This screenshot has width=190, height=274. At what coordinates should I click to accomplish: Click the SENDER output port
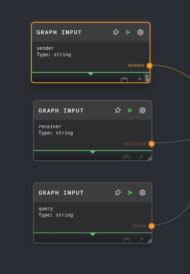point(149,66)
